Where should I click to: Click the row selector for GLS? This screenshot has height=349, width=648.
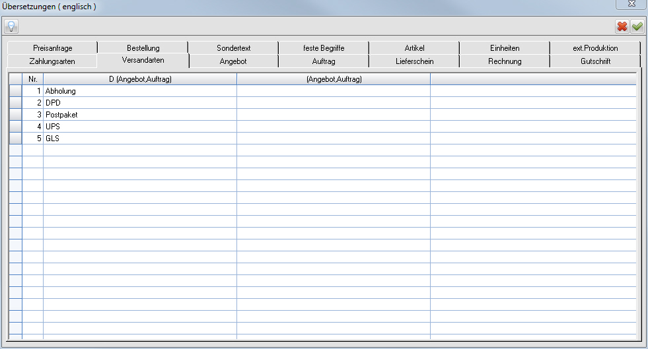coord(16,138)
